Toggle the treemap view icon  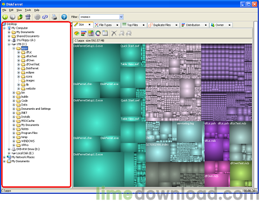coord(91,33)
